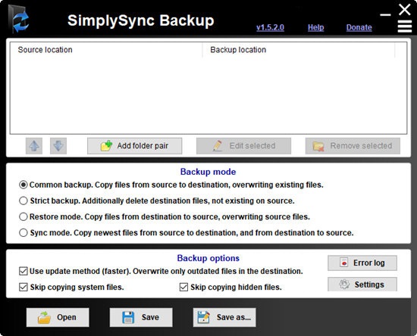Click Edit selected button

[x=243, y=146]
